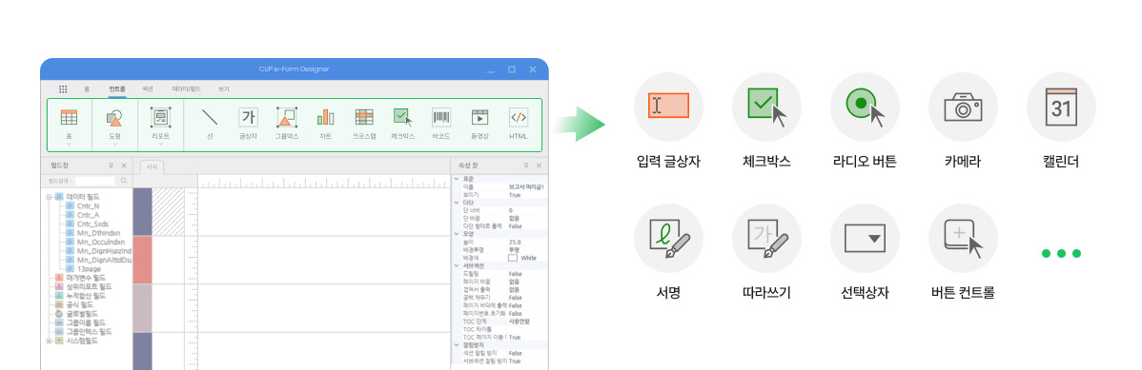Select the Cntr_Sxds field
Viewport: 1142px width, 370px height.
click(x=92, y=224)
